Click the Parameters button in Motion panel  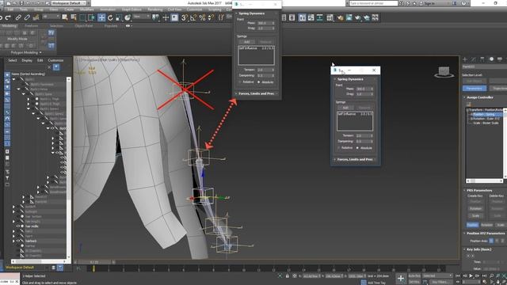(x=475, y=88)
